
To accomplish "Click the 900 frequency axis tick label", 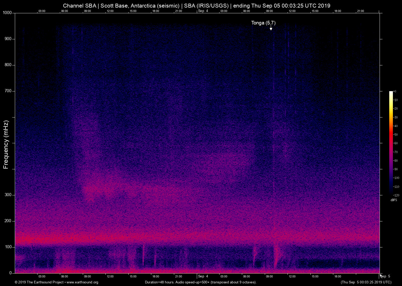I will pyautogui.click(x=8, y=39).
